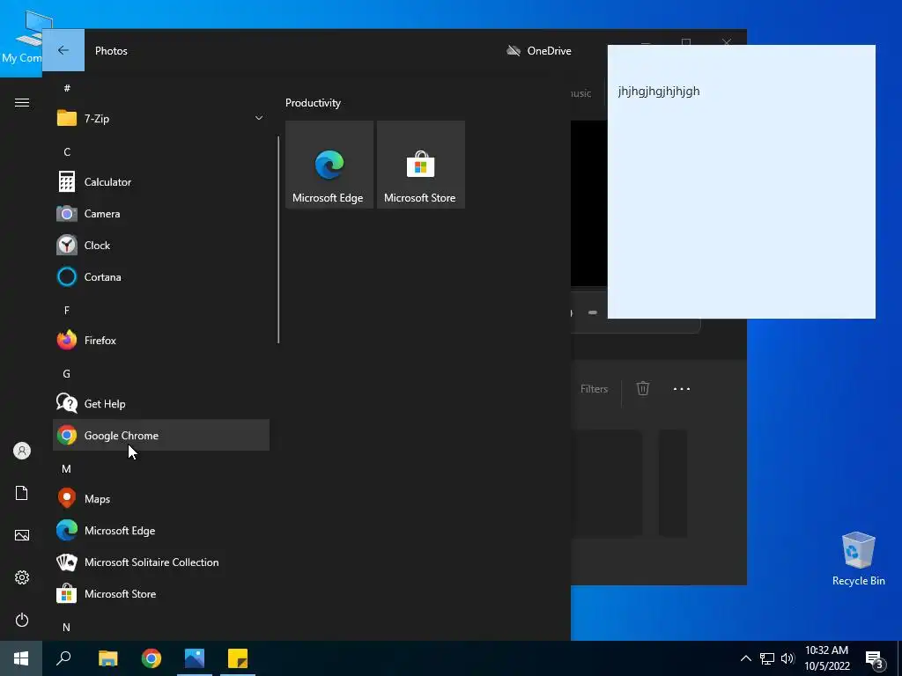This screenshot has width=902, height=676.
Task: Click the 'G' letter group header
Action: click(67, 373)
